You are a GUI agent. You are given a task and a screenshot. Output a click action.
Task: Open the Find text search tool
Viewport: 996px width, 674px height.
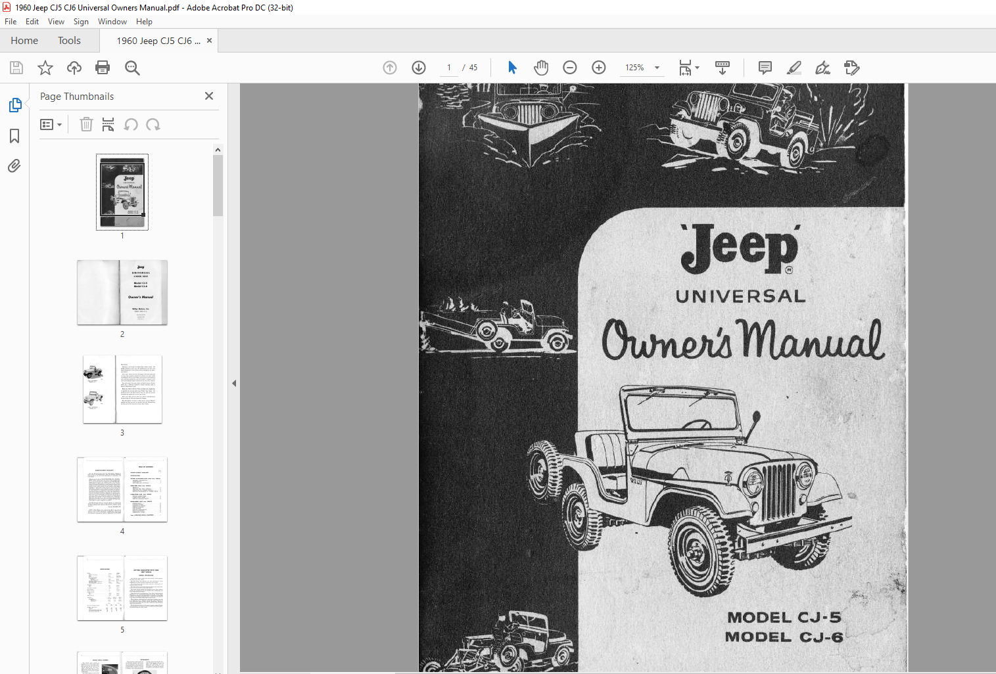[132, 68]
